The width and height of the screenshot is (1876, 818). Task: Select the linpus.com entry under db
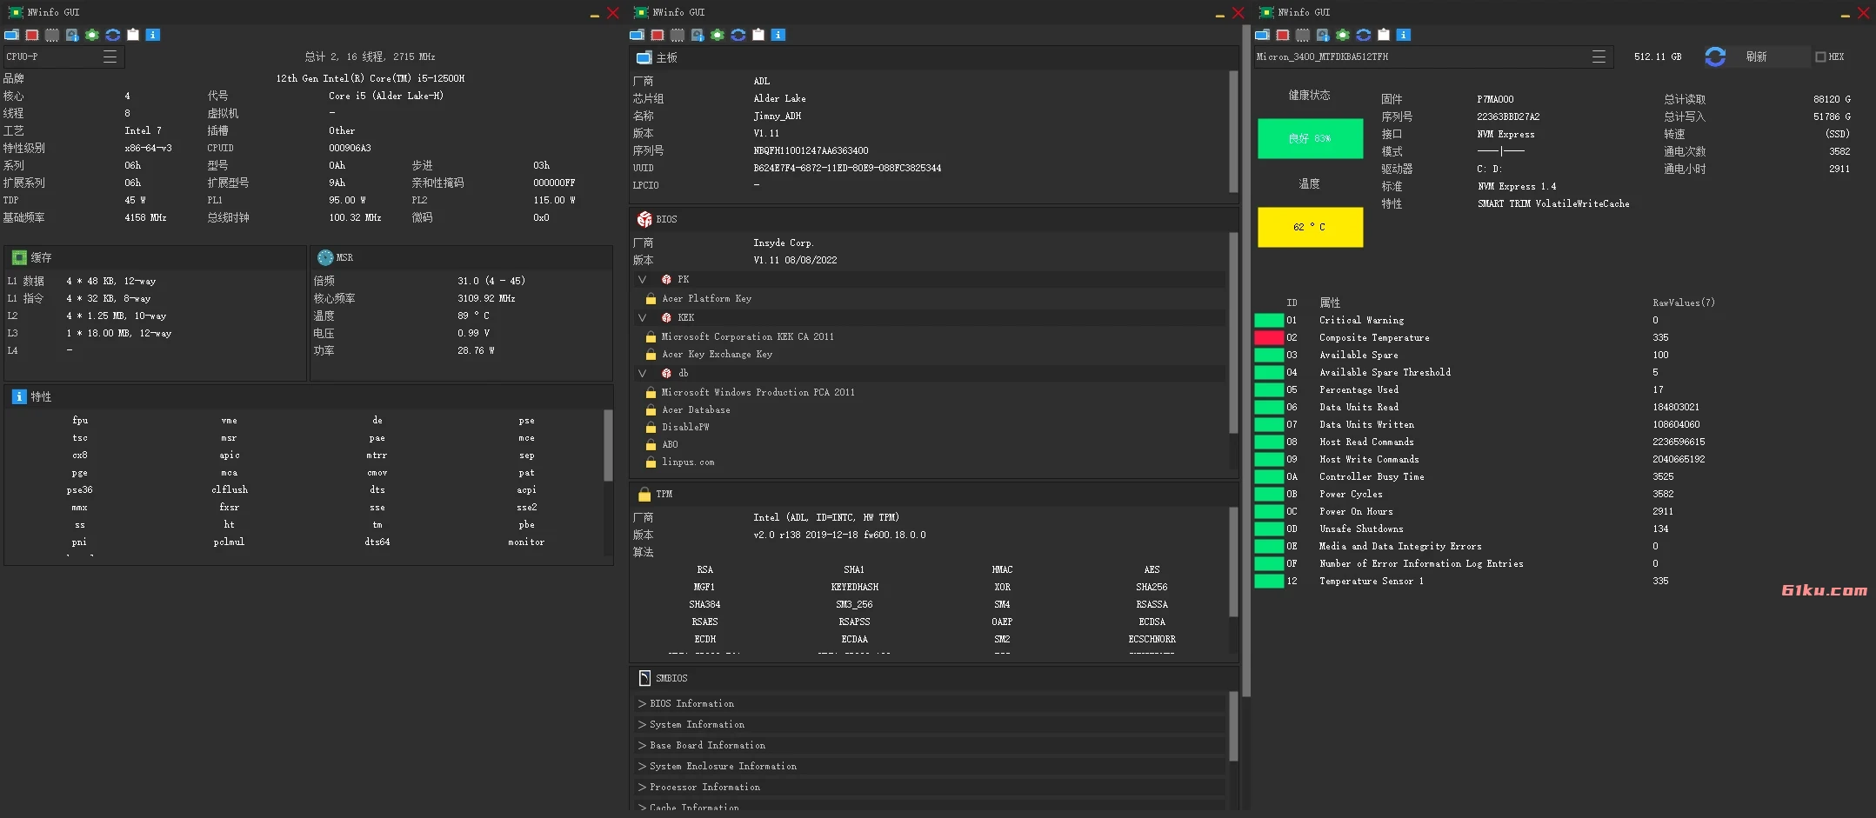(688, 462)
